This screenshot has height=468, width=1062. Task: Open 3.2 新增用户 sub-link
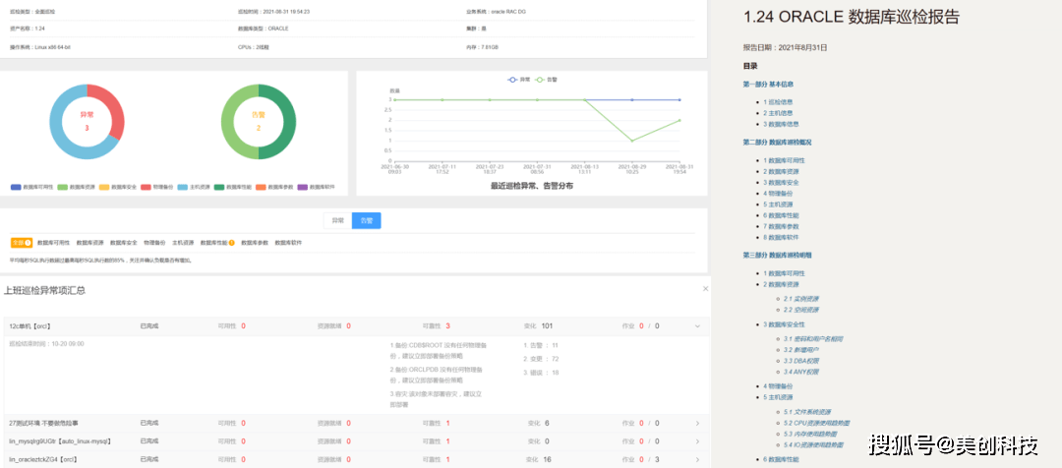(x=801, y=349)
